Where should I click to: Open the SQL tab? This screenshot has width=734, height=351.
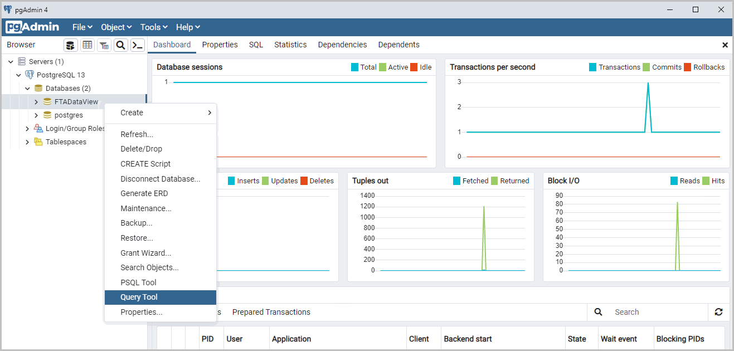coord(256,45)
